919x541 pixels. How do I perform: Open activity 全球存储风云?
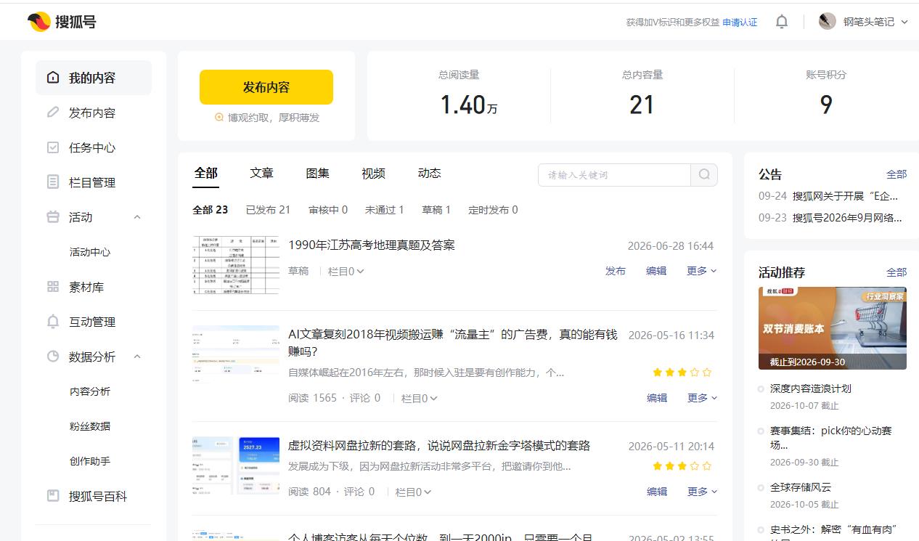801,487
